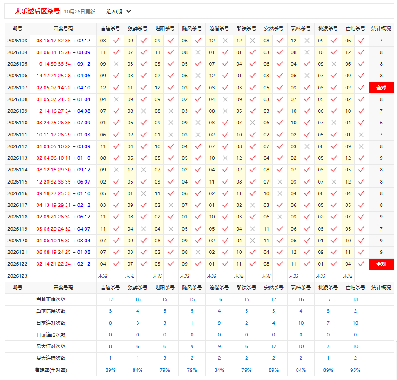Click 沧偕杀号 cross mark in row 2026103
397x380 pixels.
coord(225,41)
